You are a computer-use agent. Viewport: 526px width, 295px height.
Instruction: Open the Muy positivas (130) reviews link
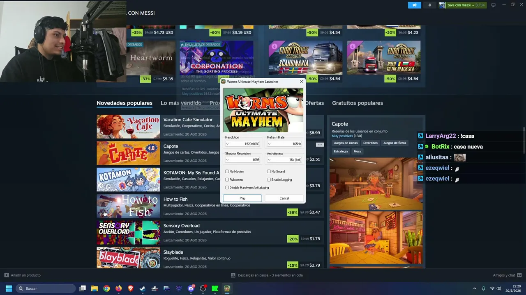click(347, 136)
